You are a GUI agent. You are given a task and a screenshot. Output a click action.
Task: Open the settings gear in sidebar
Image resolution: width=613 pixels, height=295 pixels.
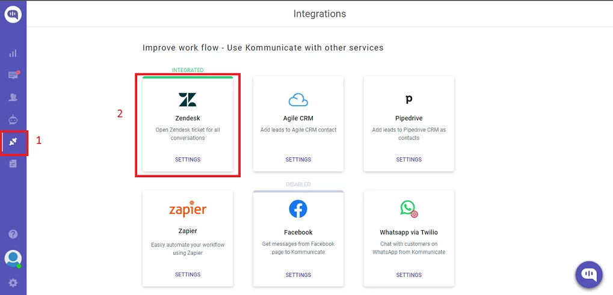tap(13, 282)
